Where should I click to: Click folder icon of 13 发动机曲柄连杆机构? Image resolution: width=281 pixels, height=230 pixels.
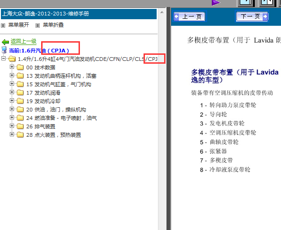click(x=20, y=75)
